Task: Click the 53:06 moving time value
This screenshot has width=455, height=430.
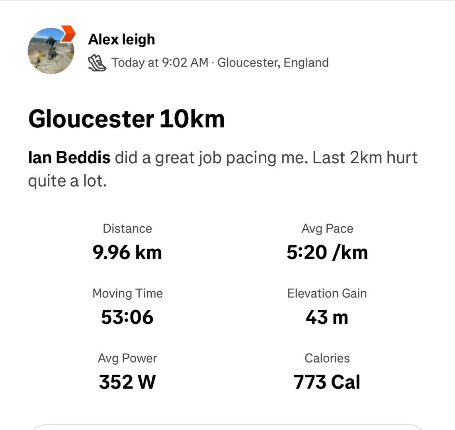Action: tap(127, 317)
